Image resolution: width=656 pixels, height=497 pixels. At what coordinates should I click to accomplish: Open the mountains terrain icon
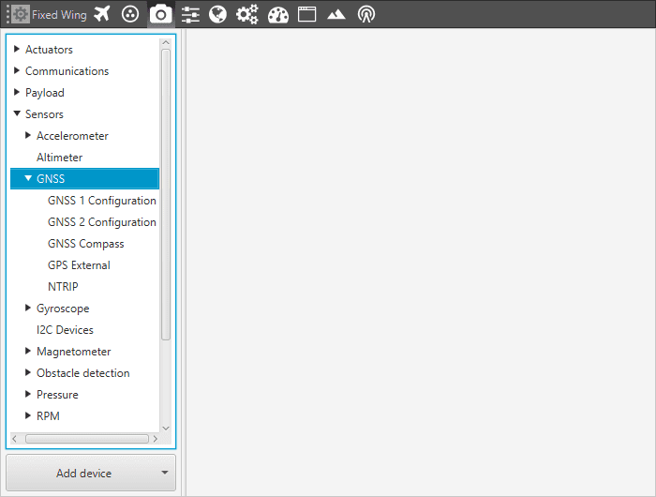pyautogui.click(x=335, y=15)
